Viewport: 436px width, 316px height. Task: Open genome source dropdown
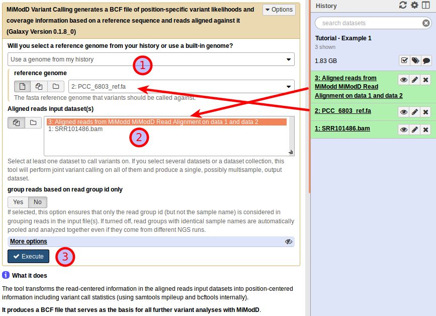pos(151,59)
